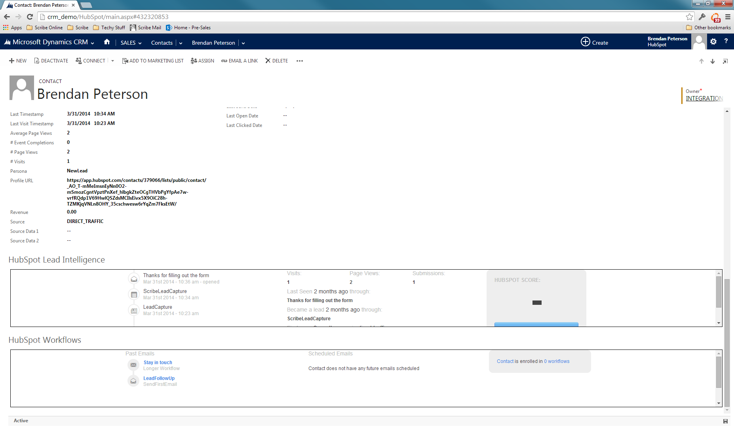The image size is (734, 427).
Task: Open Scribe Mail bookmark
Action: (145, 28)
